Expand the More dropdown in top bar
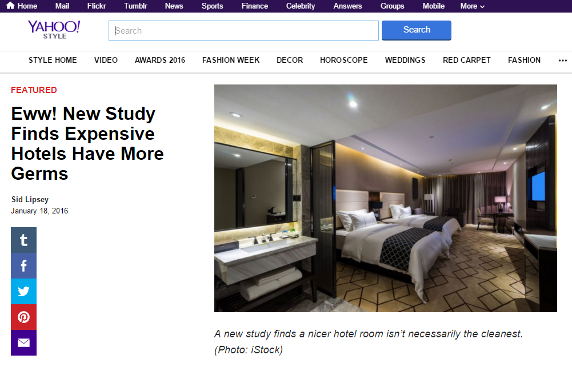 472,6
